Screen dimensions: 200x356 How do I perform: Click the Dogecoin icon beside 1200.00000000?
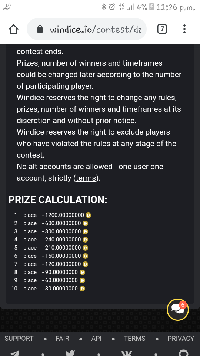89,215
